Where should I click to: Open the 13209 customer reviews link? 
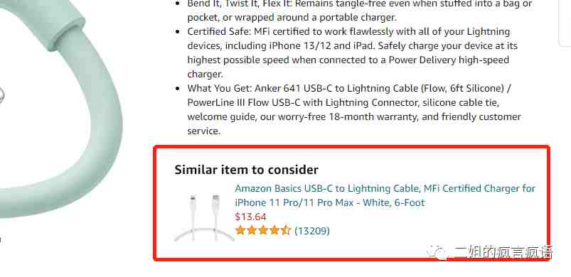coord(312,231)
